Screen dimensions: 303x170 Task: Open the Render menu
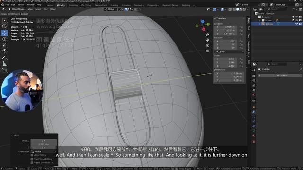coord(21,5)
